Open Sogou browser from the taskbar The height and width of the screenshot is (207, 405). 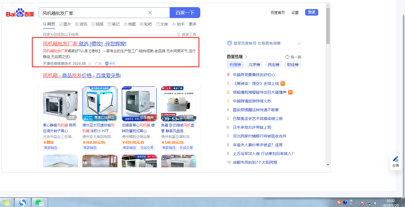pyautogui.click(x=23, y=203)
